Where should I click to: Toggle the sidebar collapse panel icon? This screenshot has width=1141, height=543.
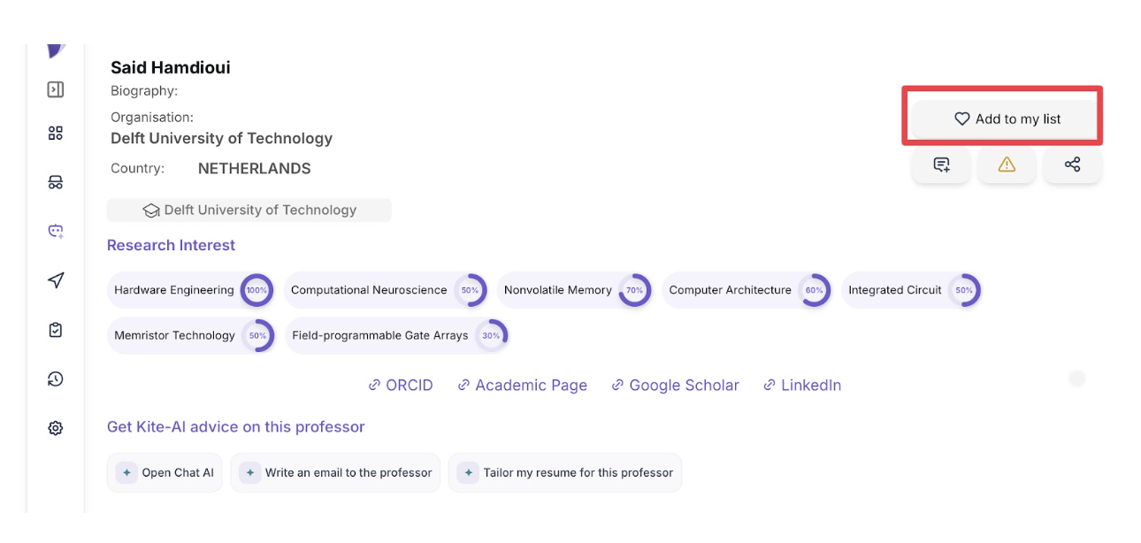[56, 89]
